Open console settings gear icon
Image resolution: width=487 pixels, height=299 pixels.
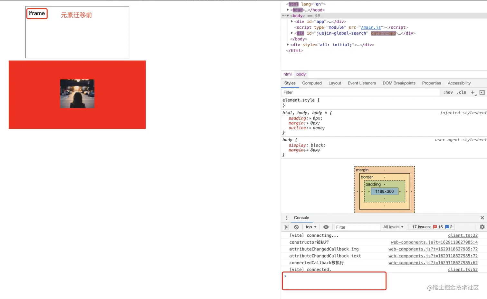pos(482,227)
